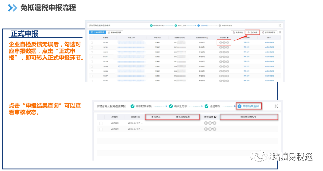Click green check icon before 退税申报 in 审核状态 window
Viewport: 323px width, 171px height.
coord(206,106)
